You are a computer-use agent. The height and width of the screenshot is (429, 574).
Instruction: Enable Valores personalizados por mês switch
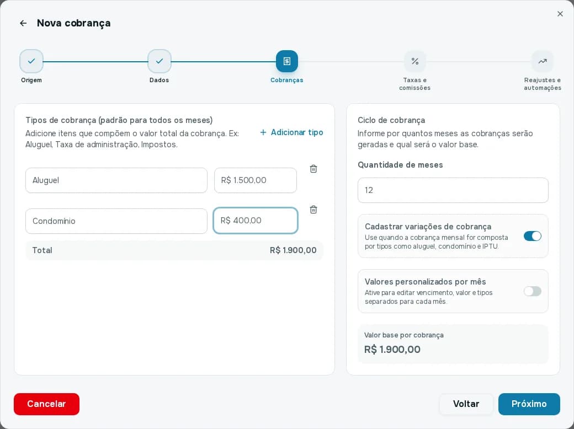coord(532,292)
